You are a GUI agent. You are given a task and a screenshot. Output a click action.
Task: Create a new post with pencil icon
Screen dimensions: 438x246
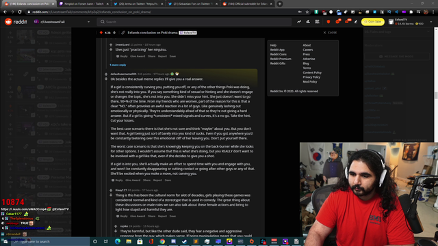point(356,22)
